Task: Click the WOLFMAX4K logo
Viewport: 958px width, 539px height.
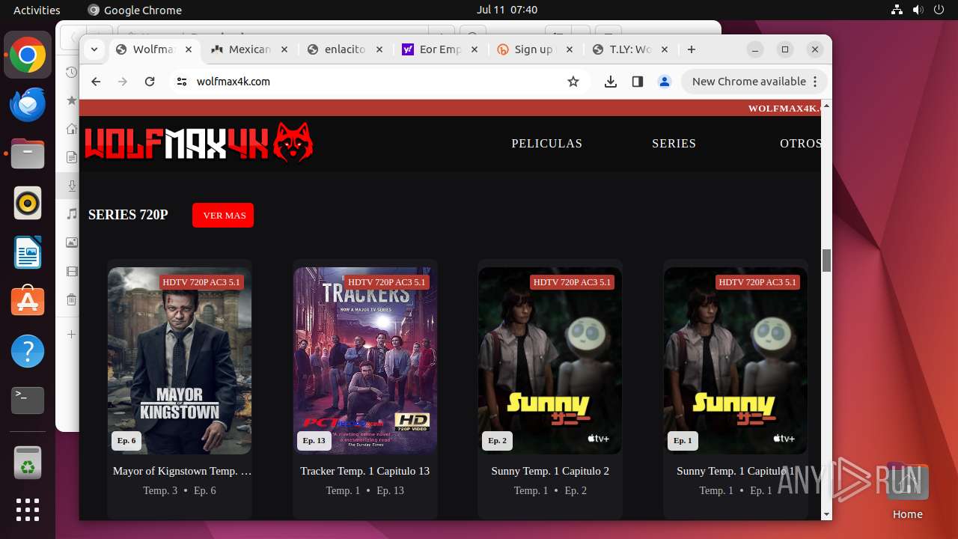Action: [199, 142]
